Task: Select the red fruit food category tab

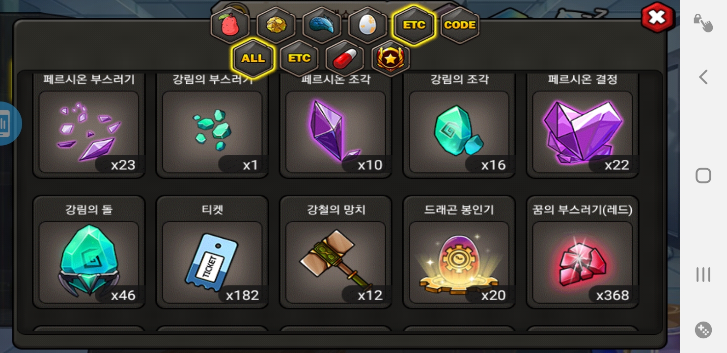Action: point(230,25)
